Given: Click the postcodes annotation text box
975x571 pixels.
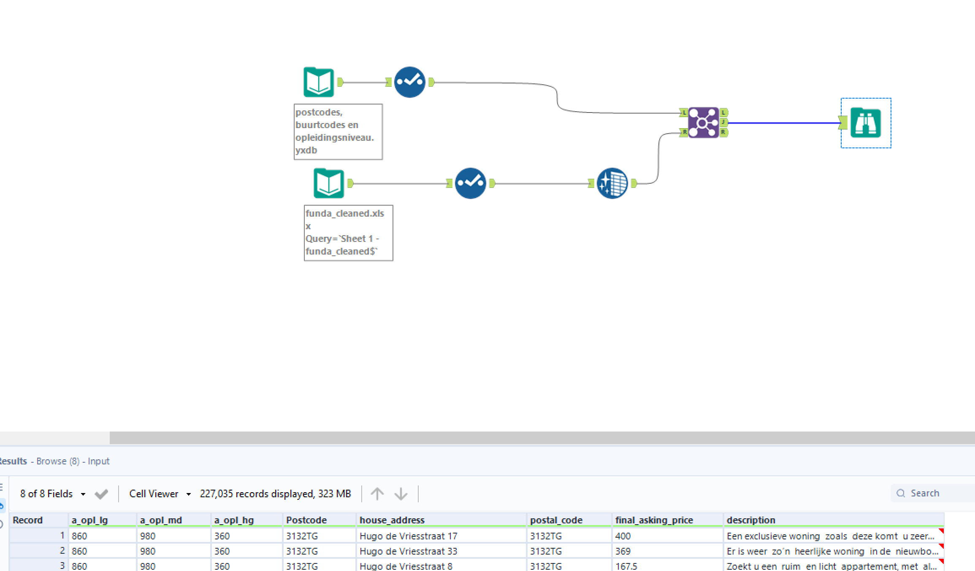Looking at the screenshot, I should [338, 132].
